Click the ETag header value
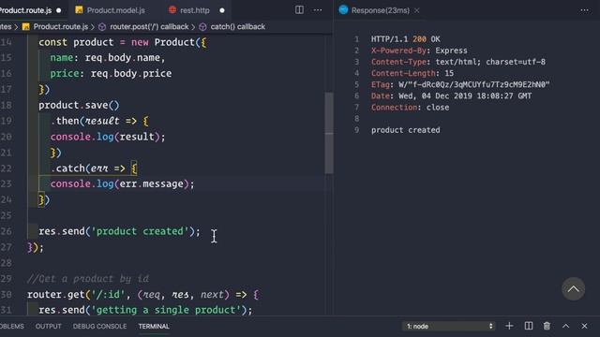 [474, 84]
